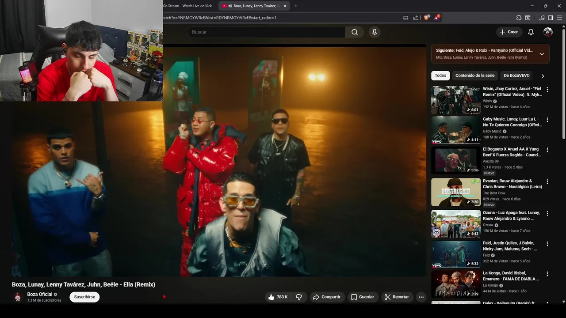Open Wisin Fiel Remix video thumbnail
The image size is (566, 318).
click(x=456, y=100)
